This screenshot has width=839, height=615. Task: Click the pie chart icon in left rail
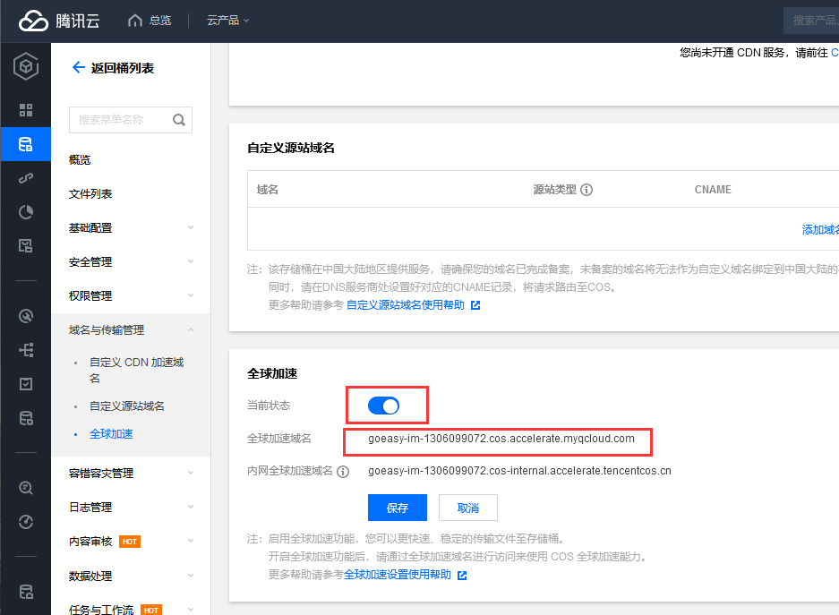click(x=26, y=212)
